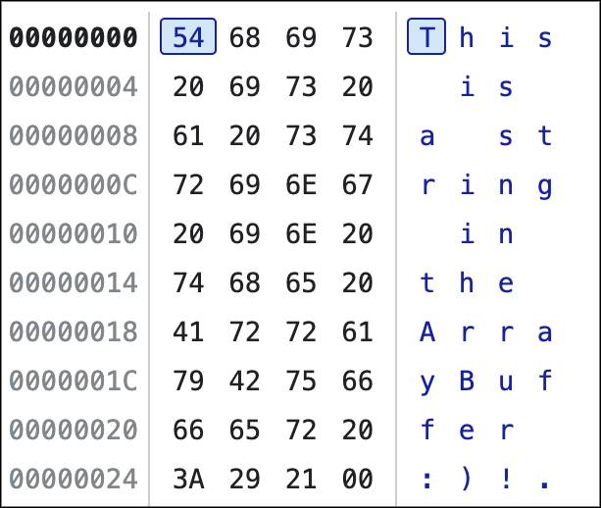Viewport: 601px width, 508px height.
Task: Click hex byte 21 in row 00000024
Action: coord(301,479)
